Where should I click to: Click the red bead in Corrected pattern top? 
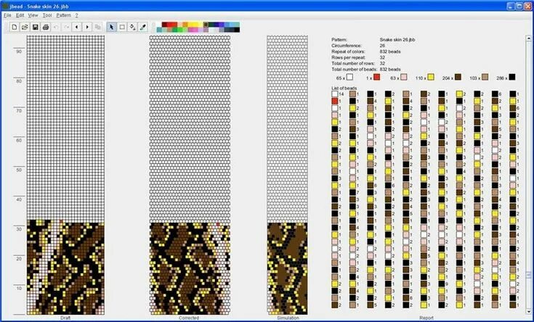coord(218,224)
